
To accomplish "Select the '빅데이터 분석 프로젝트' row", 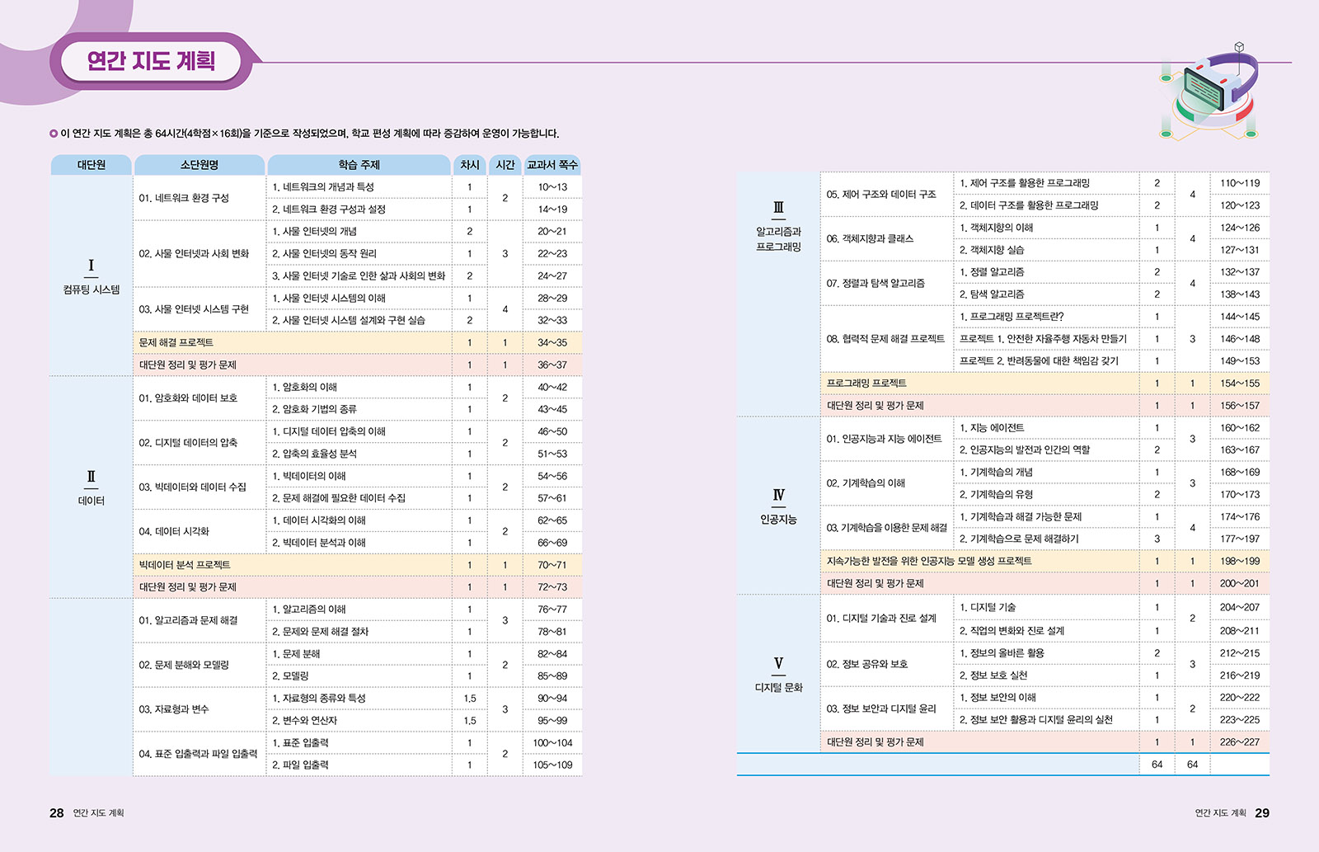I will coord(358,565).
